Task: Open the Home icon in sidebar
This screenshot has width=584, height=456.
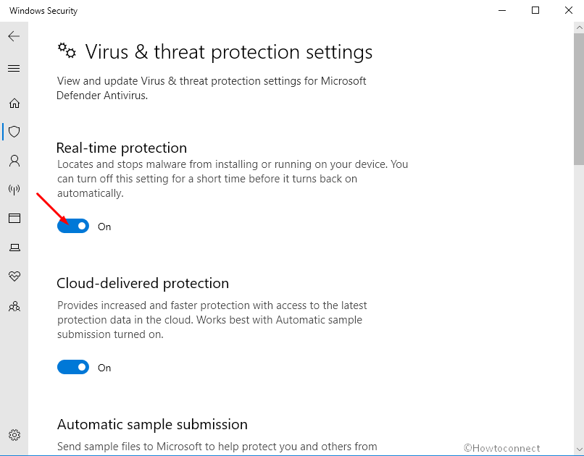Action: 14,103
